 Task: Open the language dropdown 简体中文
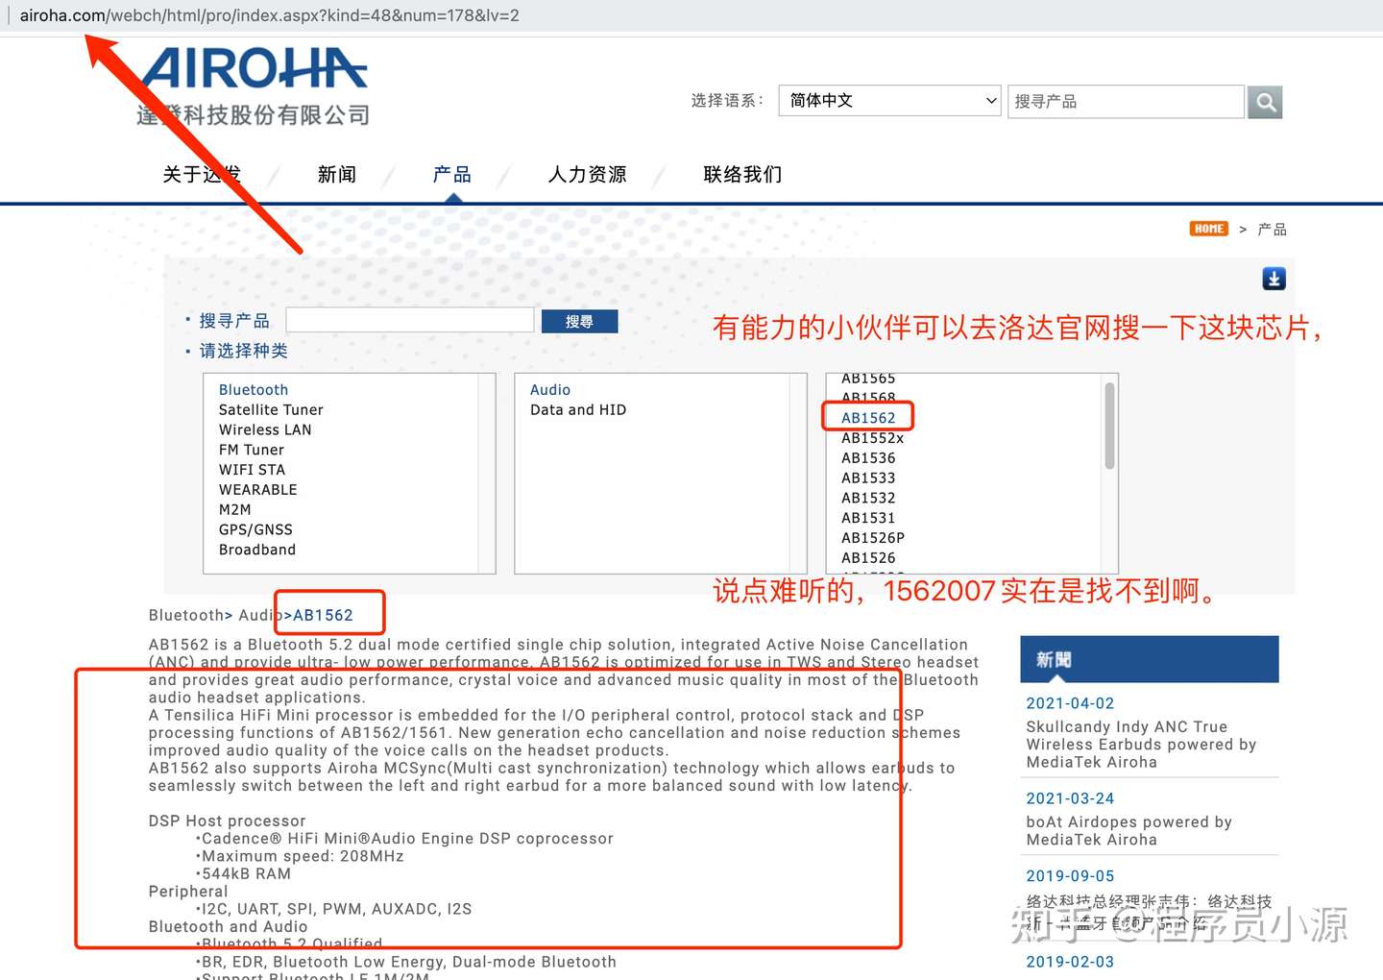[x=890, y=101]
